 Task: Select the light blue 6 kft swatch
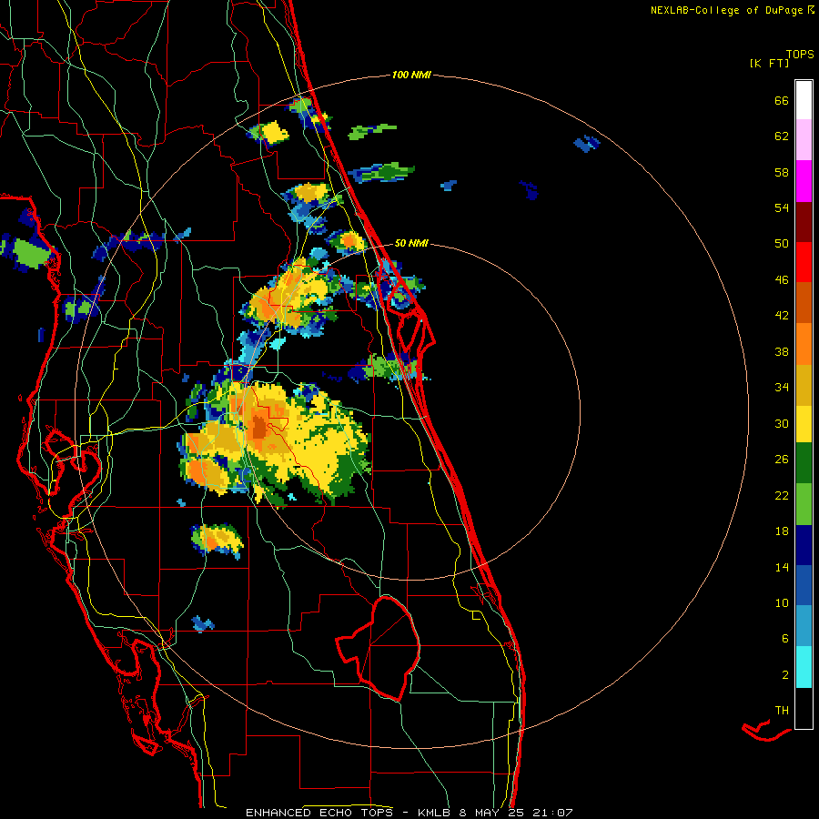pyautogui.click(x=804, y=626)
